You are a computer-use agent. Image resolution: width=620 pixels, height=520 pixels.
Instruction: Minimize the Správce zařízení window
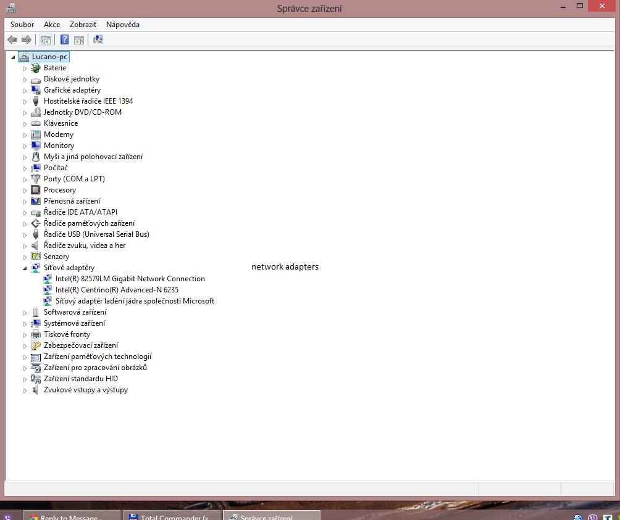(563, 6)
